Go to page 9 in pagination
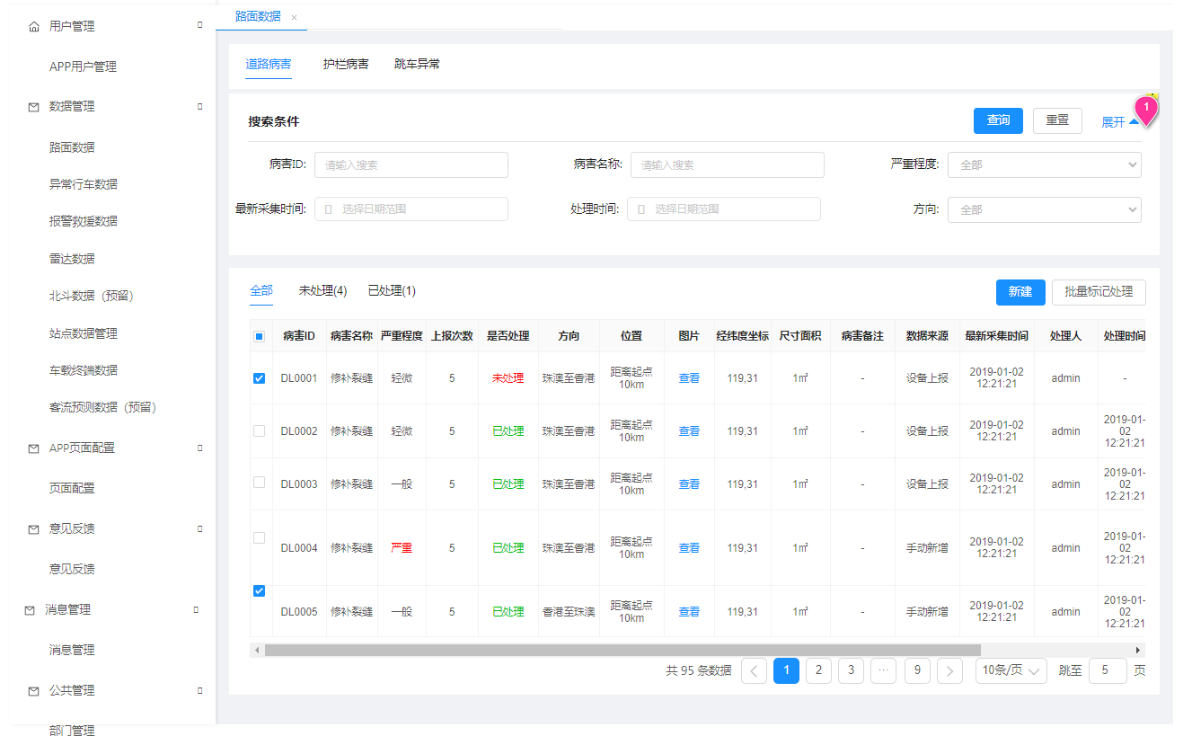Viewport: 1192px width, 745px height. pyautogui.click(x=917, y=670)
